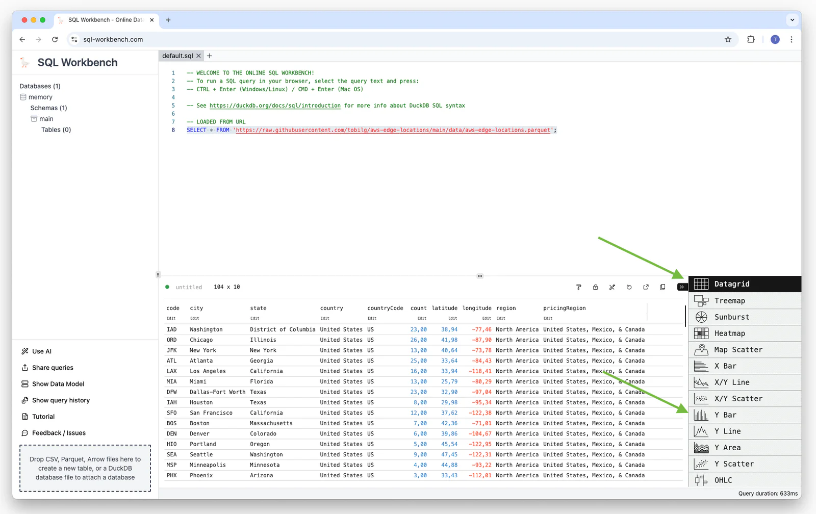
Task: Select the Y Bar chart type
Action: coord(745,415)
